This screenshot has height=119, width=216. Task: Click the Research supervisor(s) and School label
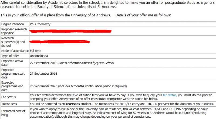tap(13, 42)
